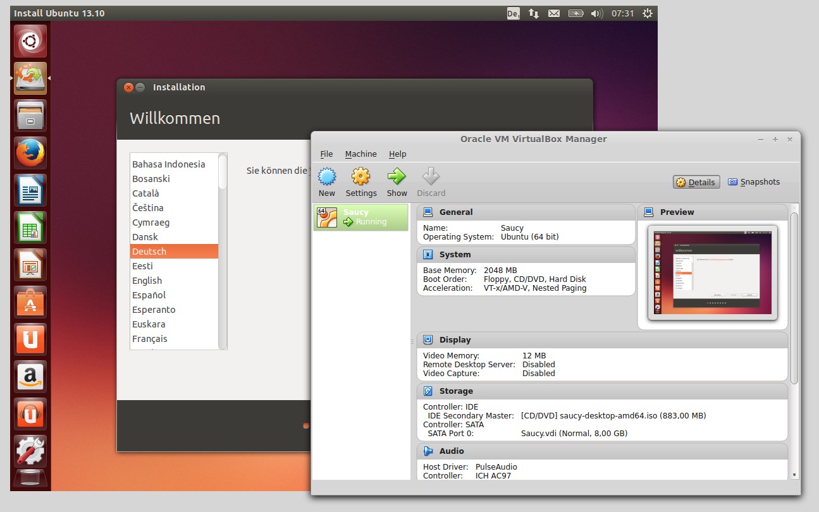Click the Show green arrow icon

click(397, 176)
